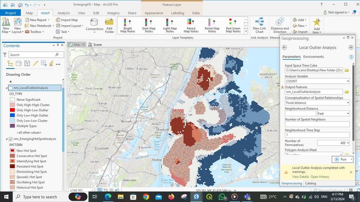Toggle auto-hide pin on Contents pane
This screenshot has width=360, height=202.
tap(58, 45)
